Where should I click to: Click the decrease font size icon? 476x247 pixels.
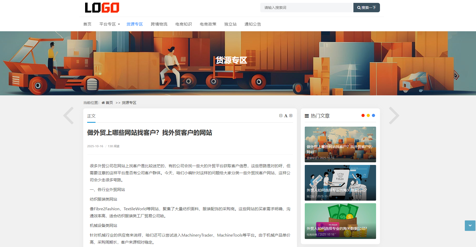coord(281,115)
